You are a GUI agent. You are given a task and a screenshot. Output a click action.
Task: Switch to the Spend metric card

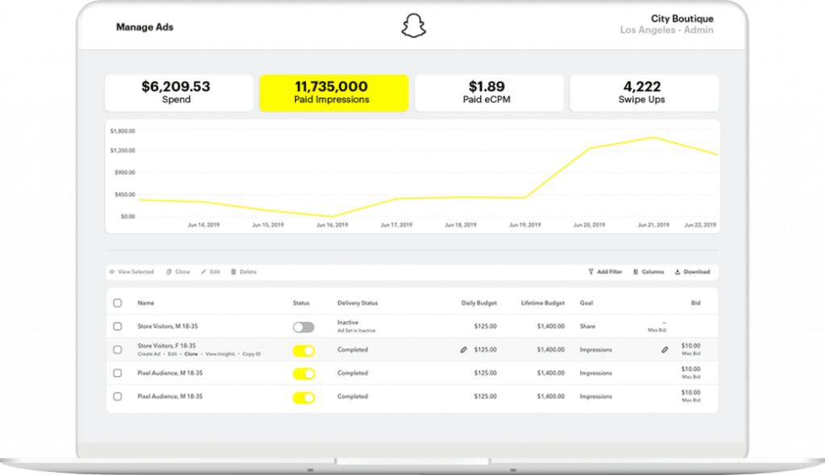pos(179,93)
